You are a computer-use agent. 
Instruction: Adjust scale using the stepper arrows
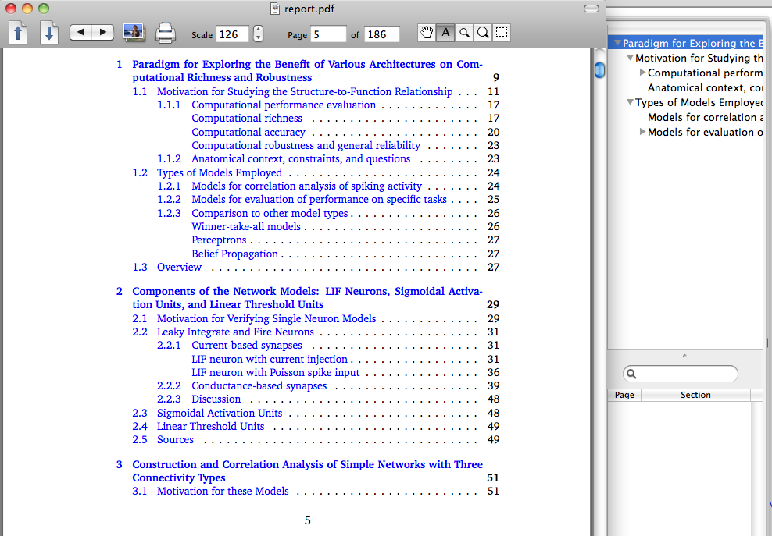(x=258, y=34)
